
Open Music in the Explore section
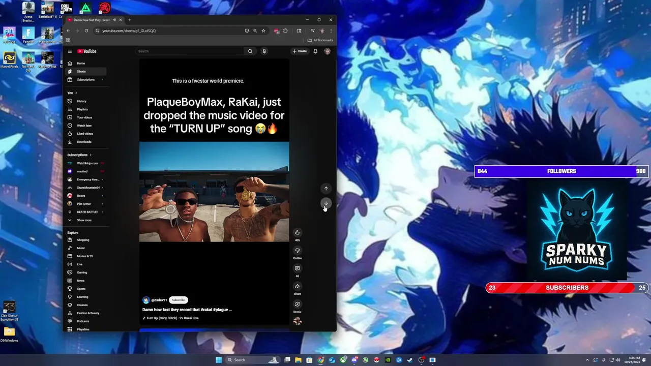[x=86, y=248]
